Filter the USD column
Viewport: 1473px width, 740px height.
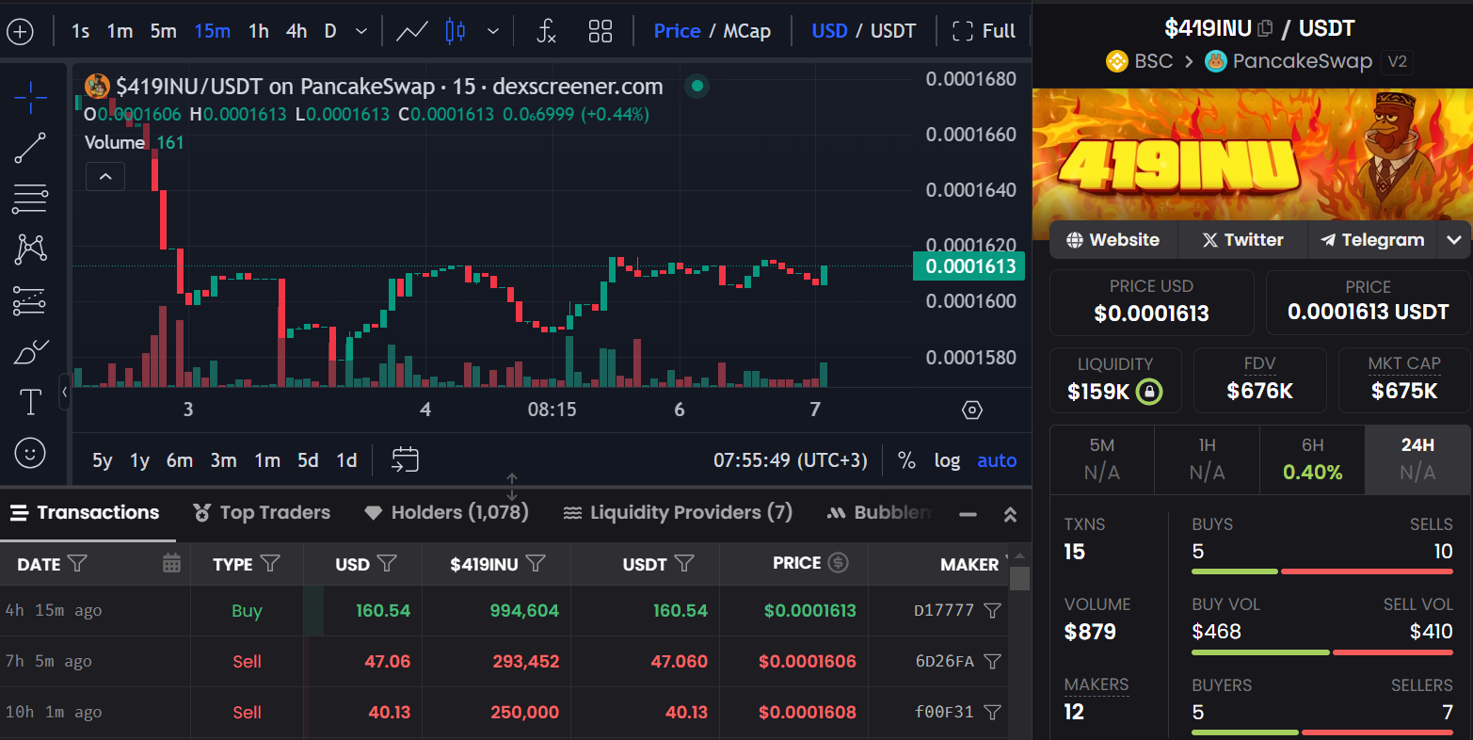387,563
